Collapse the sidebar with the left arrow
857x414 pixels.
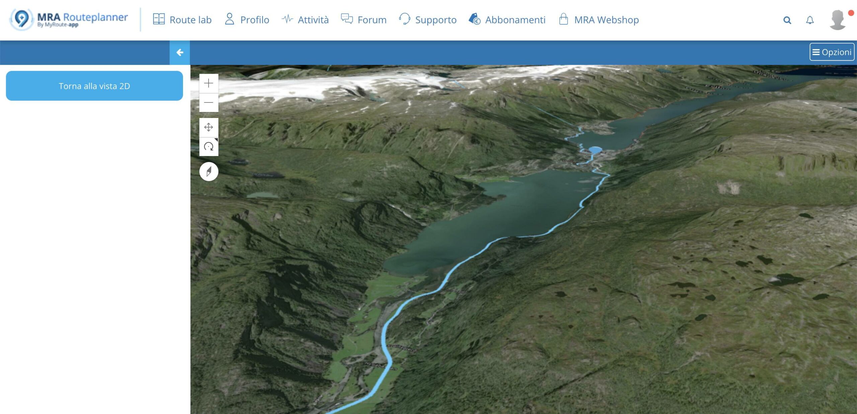point(180,53)
